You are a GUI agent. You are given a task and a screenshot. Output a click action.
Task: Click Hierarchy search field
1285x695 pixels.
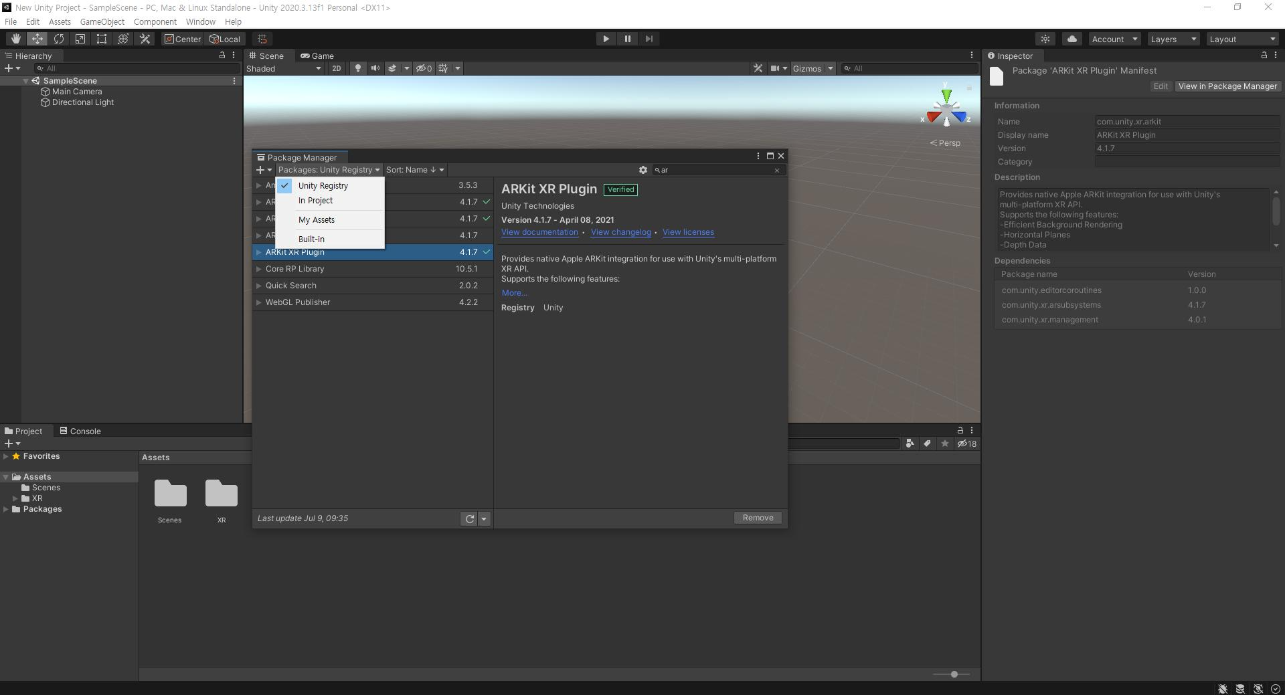coord(137,68)
